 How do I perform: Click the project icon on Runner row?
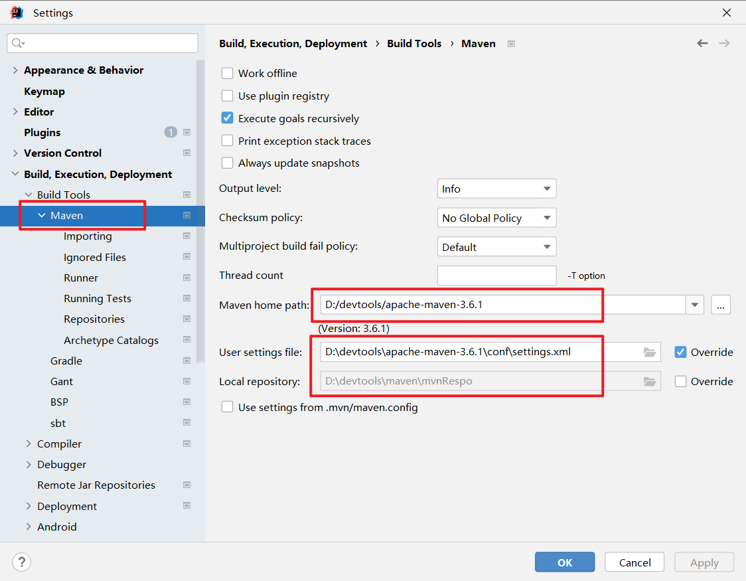click(x=187, y=278)
